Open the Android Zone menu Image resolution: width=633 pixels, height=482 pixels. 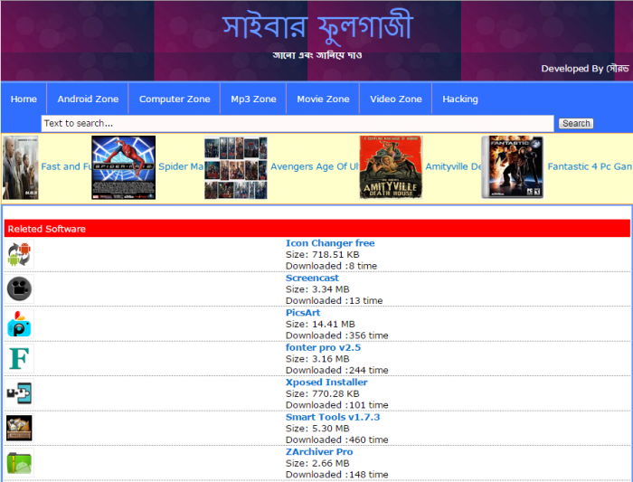(88, 99)
